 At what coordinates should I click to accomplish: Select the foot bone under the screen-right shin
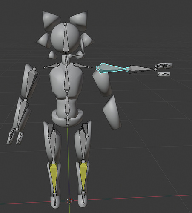(83, 198)
